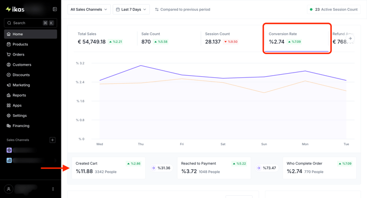Click the %5.58 Sale Count change badge

click(x=161, y=42)
